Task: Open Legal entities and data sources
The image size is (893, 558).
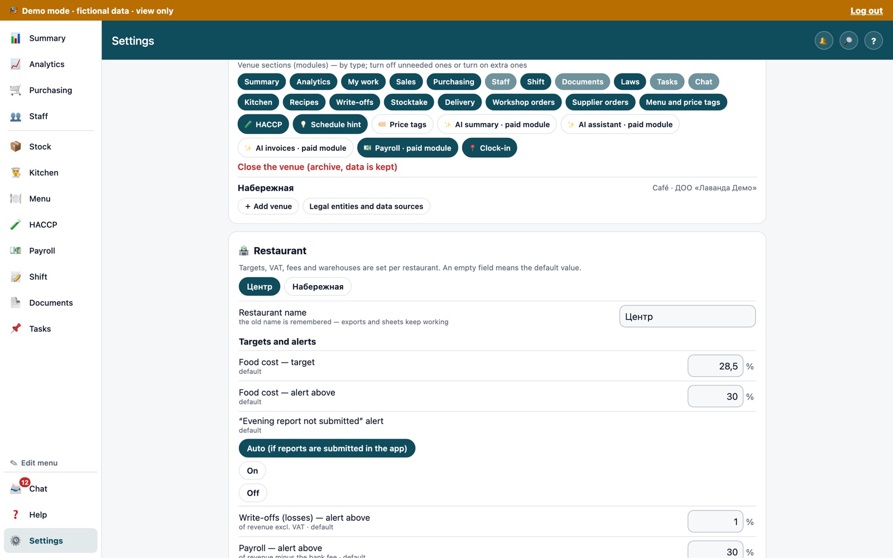Action: (366, 206)
